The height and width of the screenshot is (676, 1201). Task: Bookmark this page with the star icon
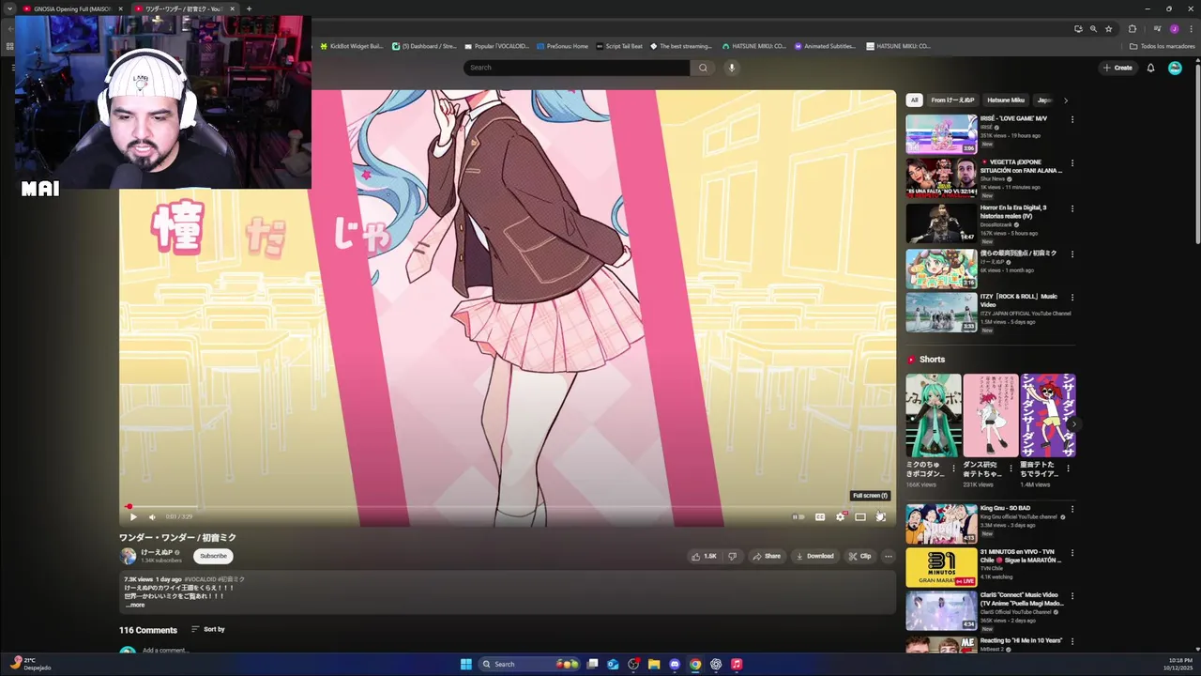click(x=1108, y=29)
